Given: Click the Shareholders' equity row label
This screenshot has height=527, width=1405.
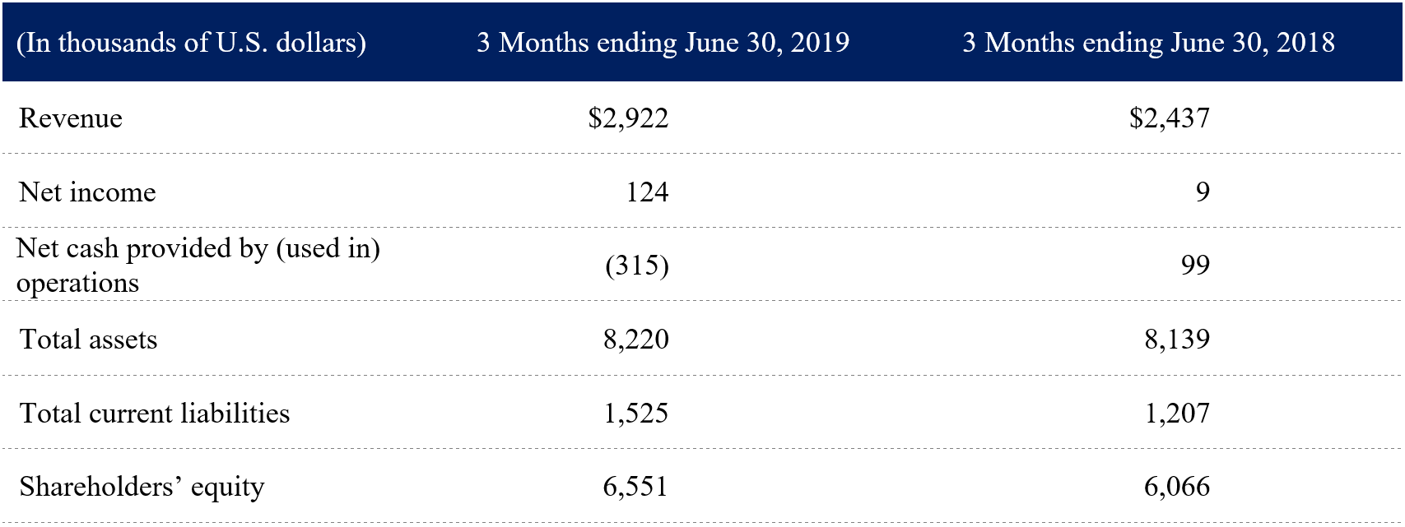Looking at the screenshot, I should [x=142, y=487].
